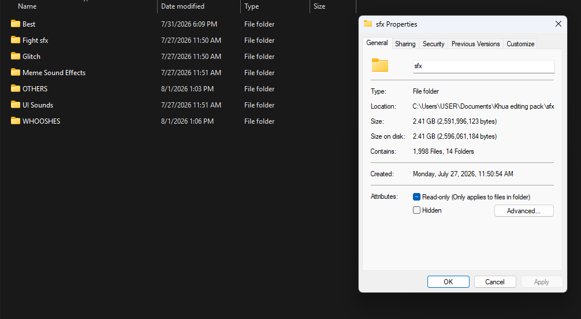The width and height of the screenshot is (581, 319).
Task: Click the Location path text in Properties
Action: [x=483, y=106]
